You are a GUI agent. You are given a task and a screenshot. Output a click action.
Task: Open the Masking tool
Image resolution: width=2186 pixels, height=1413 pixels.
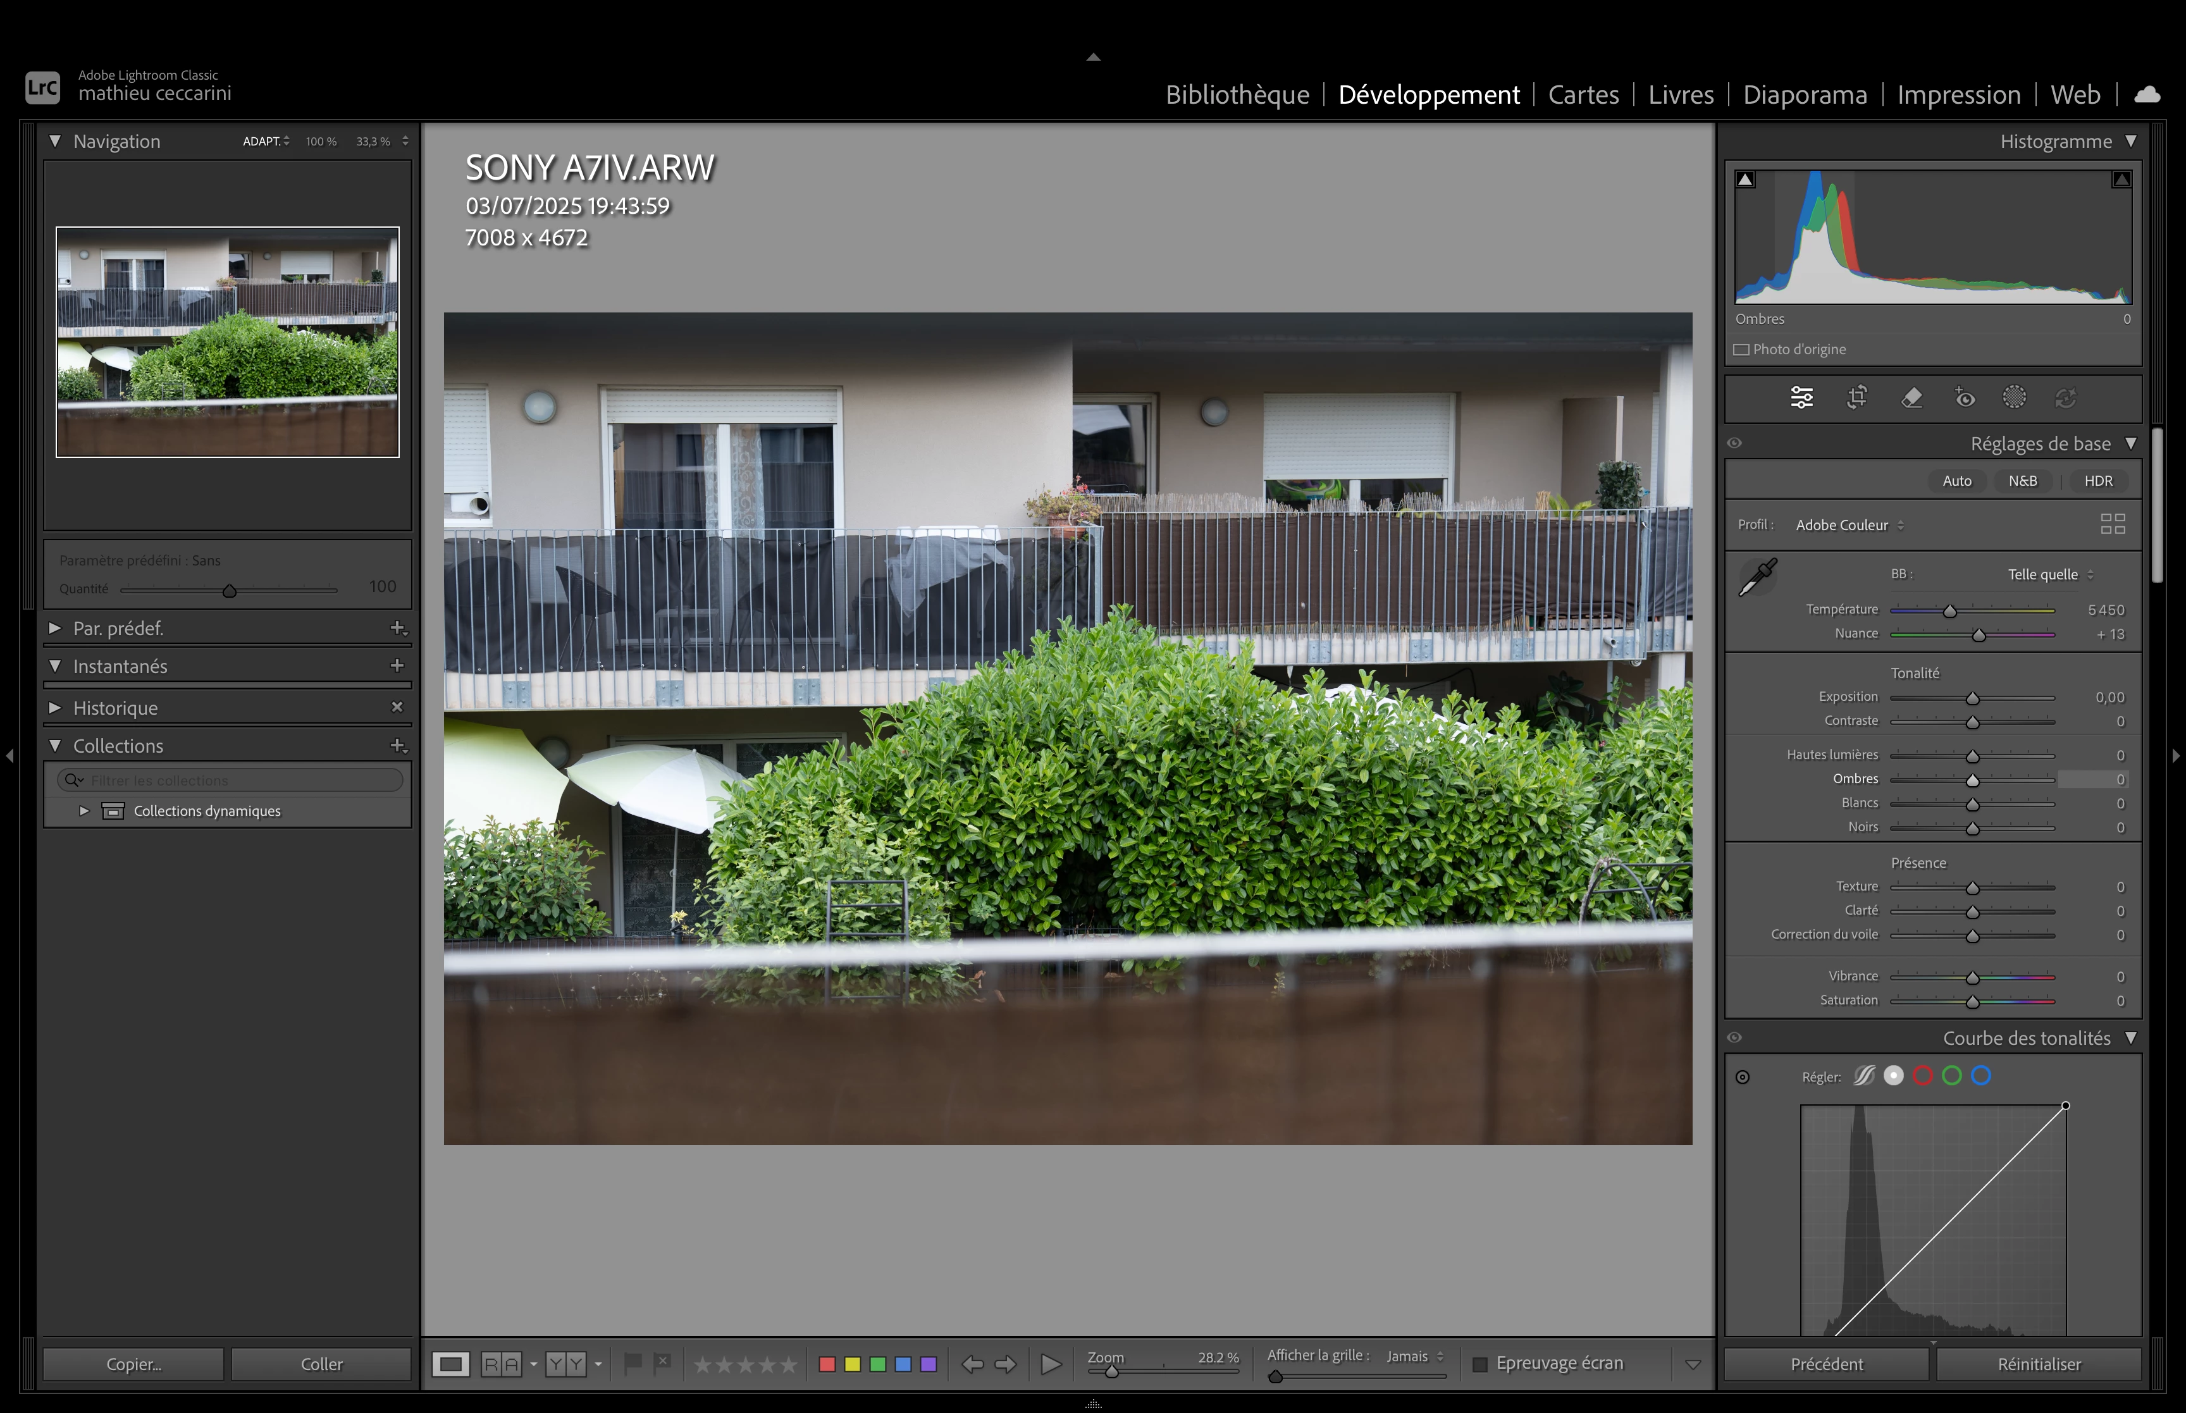tap(2015, 397)
